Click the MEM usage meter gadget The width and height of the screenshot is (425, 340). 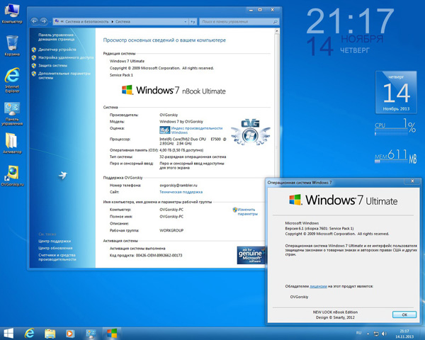click(x=396, y=157)
